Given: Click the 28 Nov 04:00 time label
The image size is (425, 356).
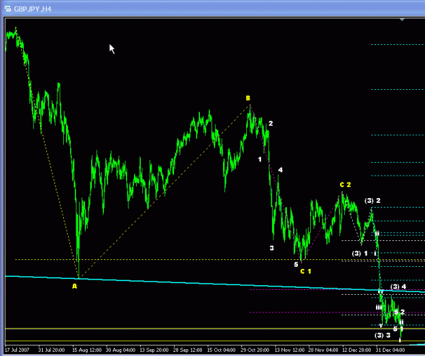Looking at the screenshot, I should click(323, 350).
